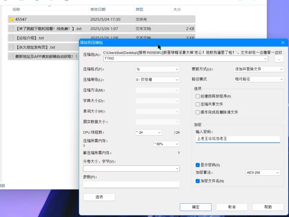The width and height of the screenshot is (289, 217).
Task: Open the 压缩格式 dropdown showing 7z
Action: coord(158,69)
